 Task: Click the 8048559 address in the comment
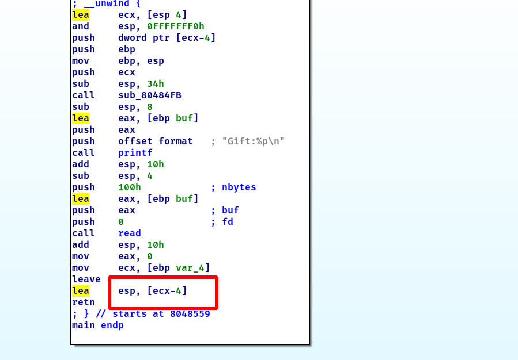(190, 314)
